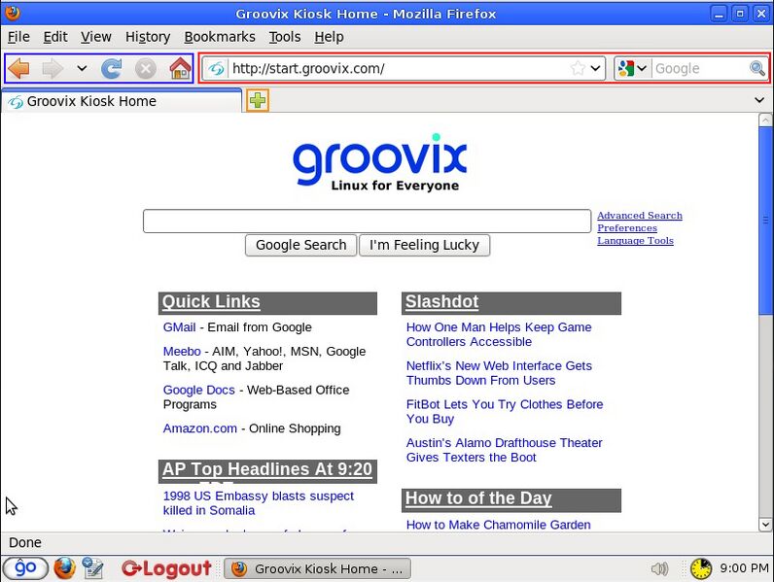Click the page's main Google search box

367,221
